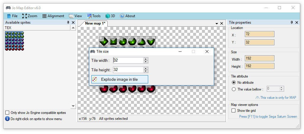The image size is (304, 134).
Task: Open the Zoom menu
Action: point(30,16)
